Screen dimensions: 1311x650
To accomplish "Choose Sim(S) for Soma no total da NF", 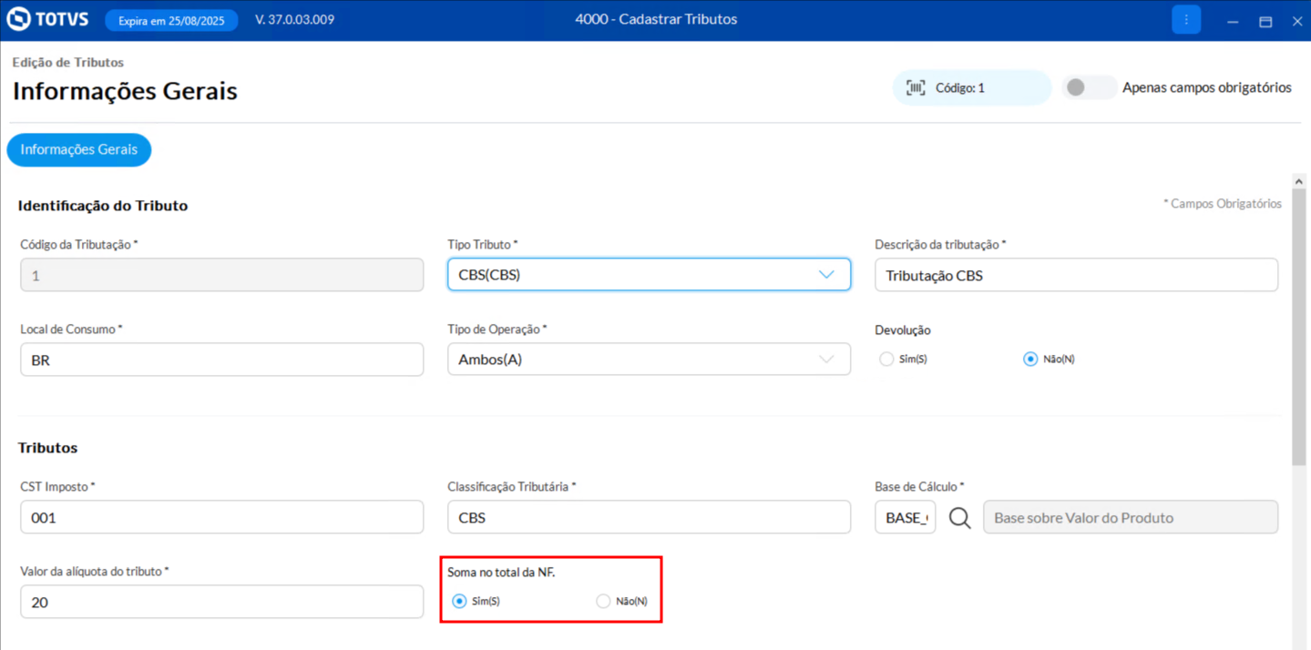I will (x=459, y=602).
